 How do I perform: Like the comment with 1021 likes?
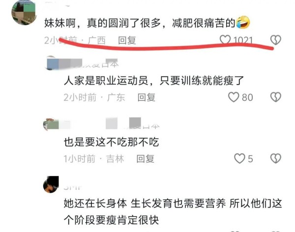point(225,40)
